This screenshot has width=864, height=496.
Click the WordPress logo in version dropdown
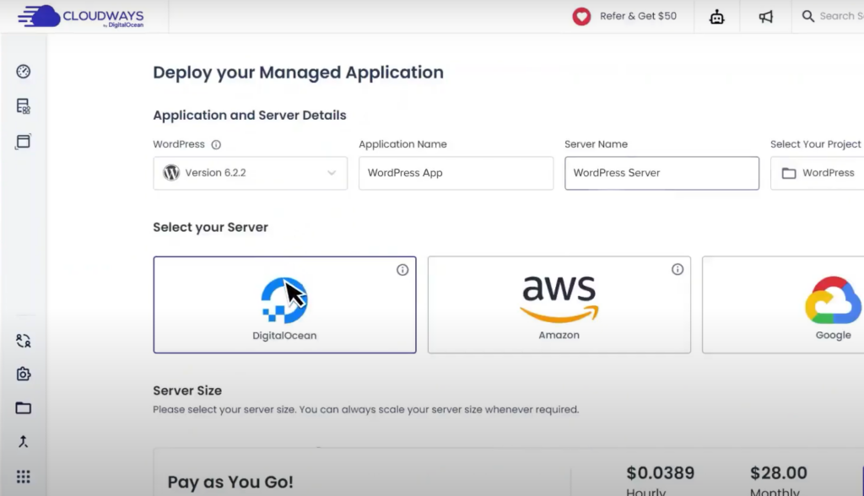[171, 172]
